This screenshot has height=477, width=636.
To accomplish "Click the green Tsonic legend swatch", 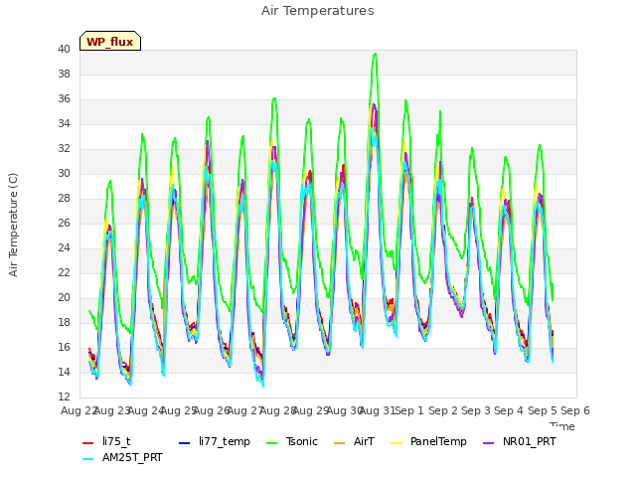I will 271,442.
